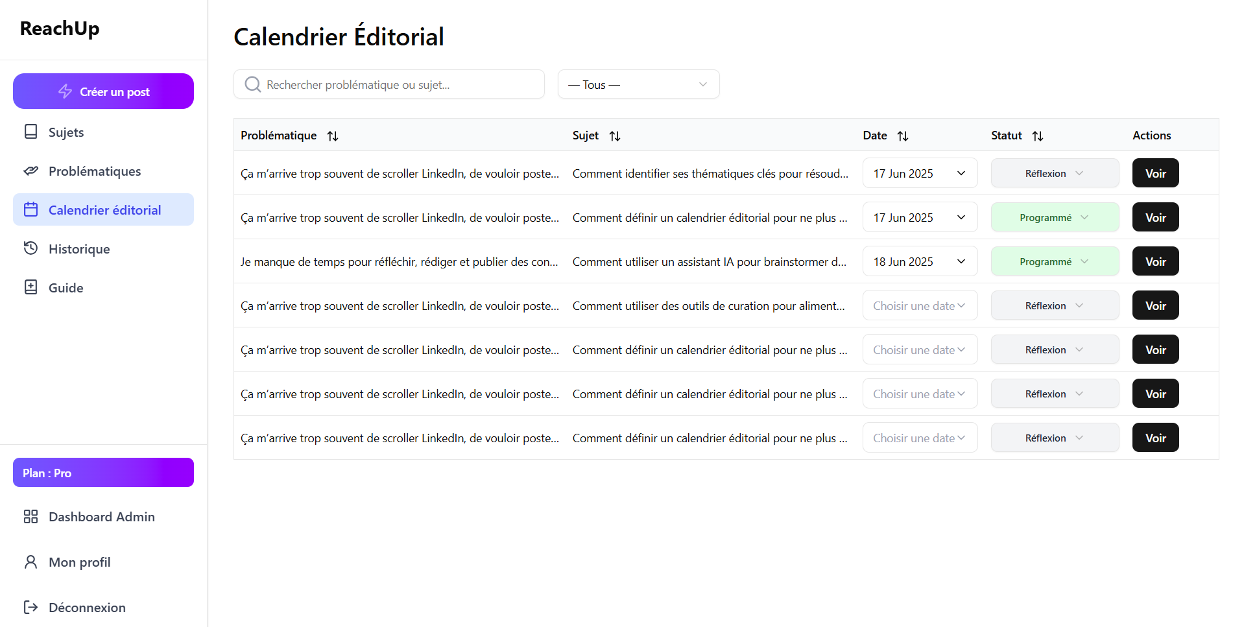Viewport: 1244px width, 627px height.
Task: Click "Comment utiliser des outils de curation" cell
Action: (709, 306)
